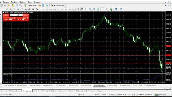Set timeframe to H4
Viewport: 172px width, 97px height.
tap(62, 9)
